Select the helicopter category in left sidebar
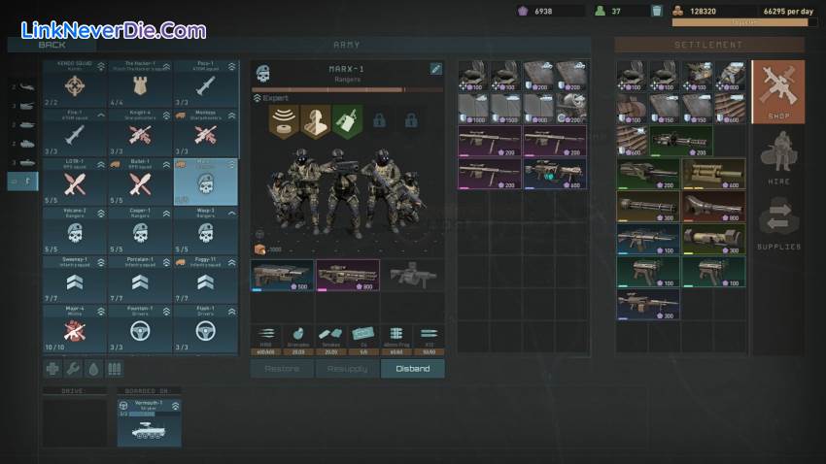826x464 pixels. tap(26, 87)
